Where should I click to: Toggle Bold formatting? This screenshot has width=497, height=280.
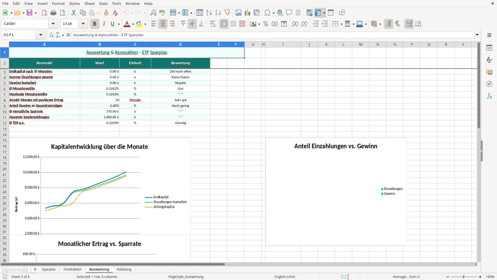coord(95,24)
